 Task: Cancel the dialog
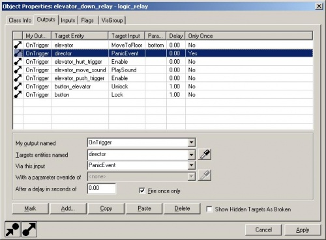pyautogui.click(x=263, y=230)
